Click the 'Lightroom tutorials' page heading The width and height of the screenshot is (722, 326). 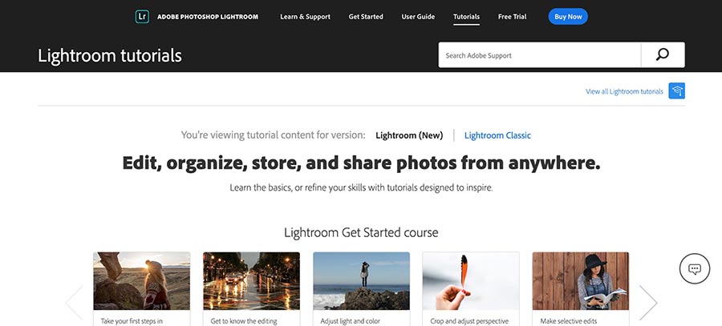110,55
